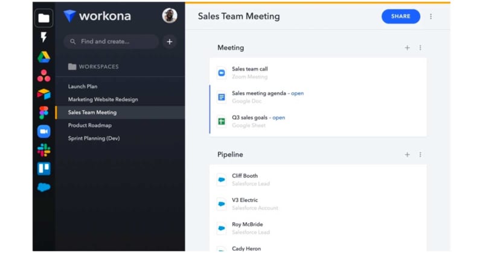Add a resource to Pipeline section

coord(407,155)
